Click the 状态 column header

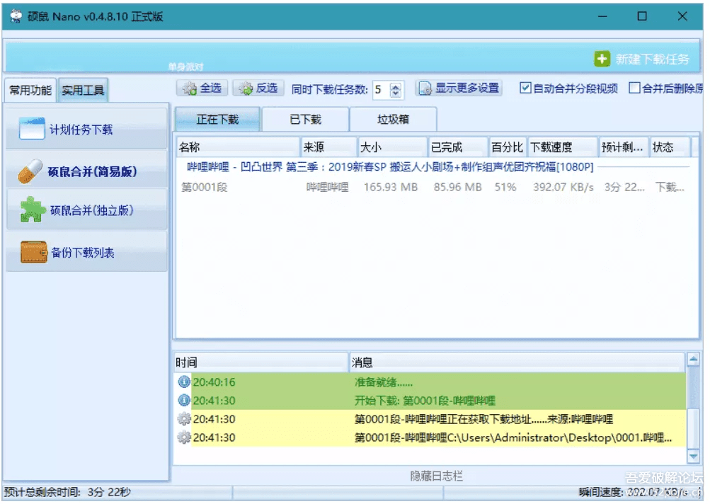(670, 147)
